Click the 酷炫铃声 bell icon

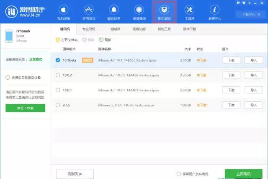pos(113,10)
